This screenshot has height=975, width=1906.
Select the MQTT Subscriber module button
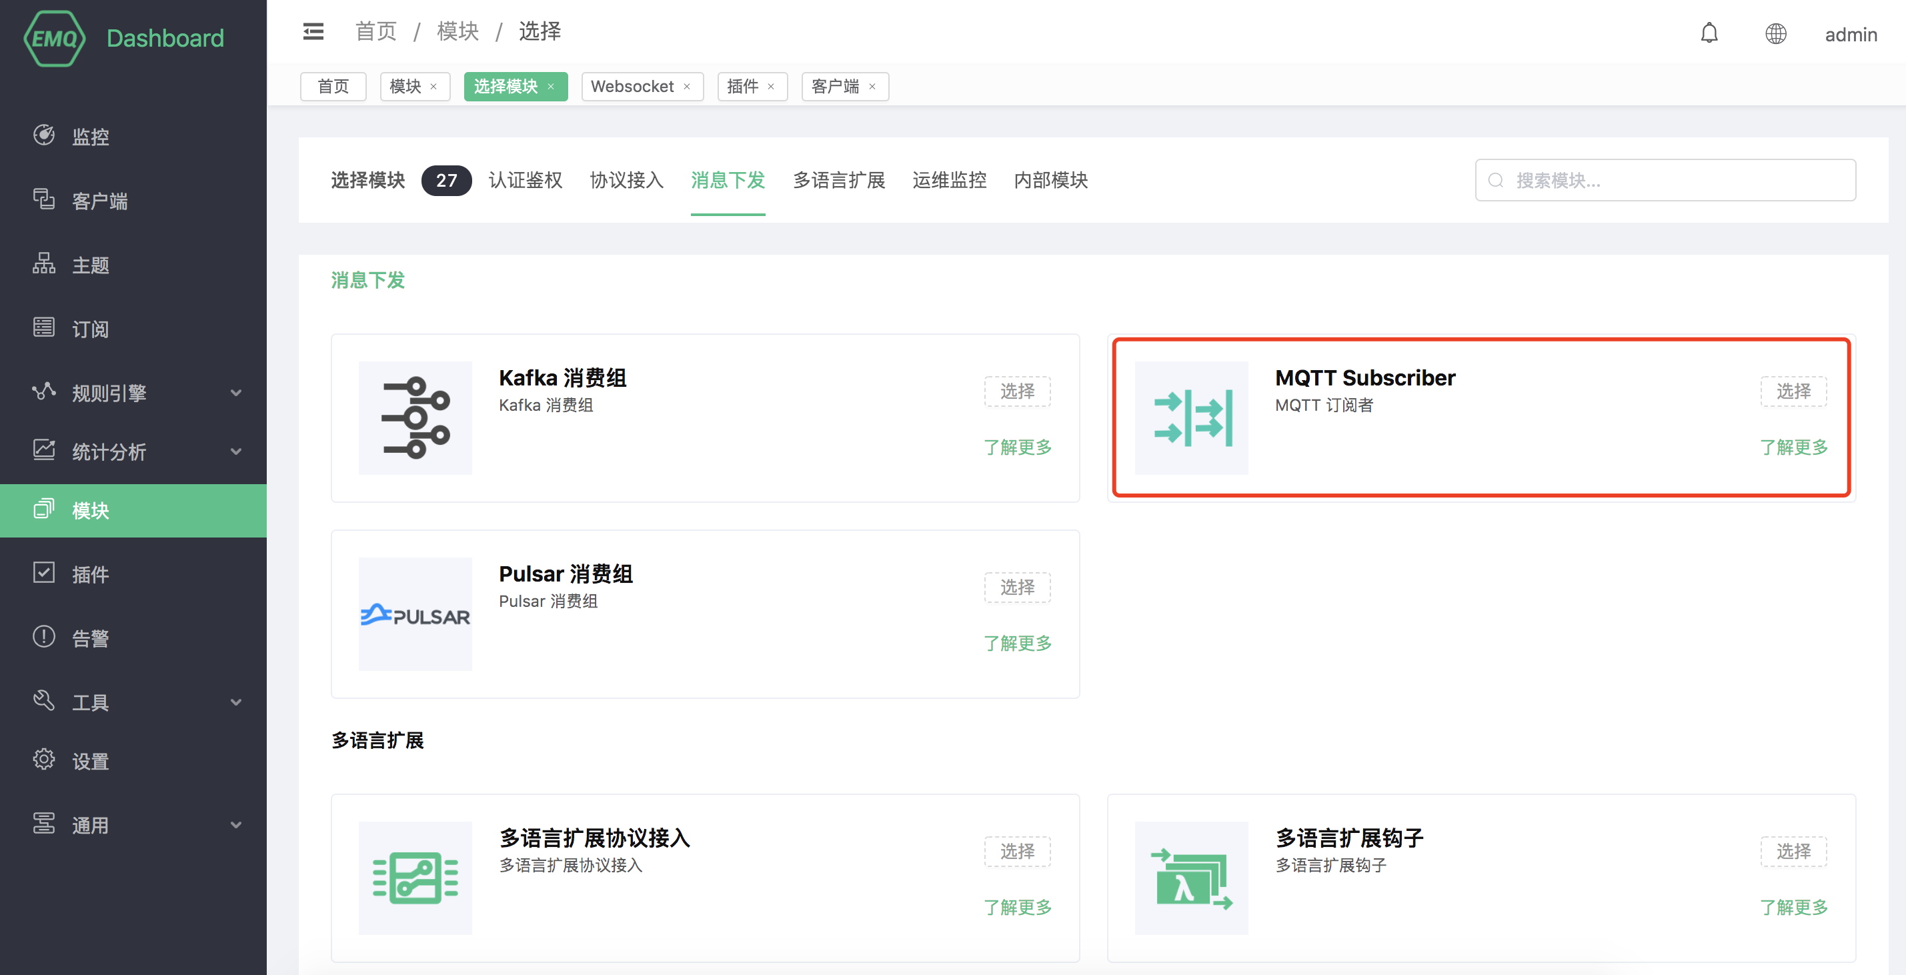tap(1793, 391)
